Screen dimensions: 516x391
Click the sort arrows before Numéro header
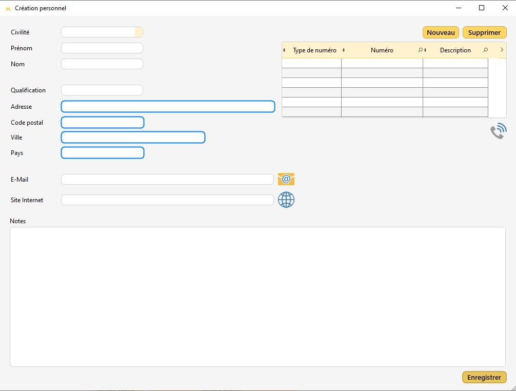point(344,50)
